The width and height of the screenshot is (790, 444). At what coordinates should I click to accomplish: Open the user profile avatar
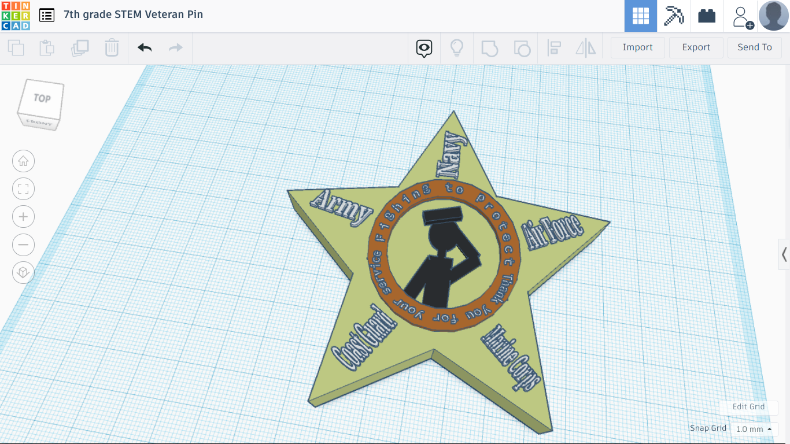pyautogui.click(x=774, y=16)
